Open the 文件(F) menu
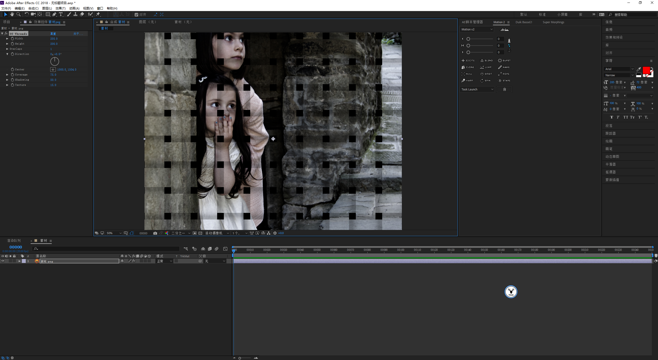Screen dimensions: 658x360 coord(6,8)
